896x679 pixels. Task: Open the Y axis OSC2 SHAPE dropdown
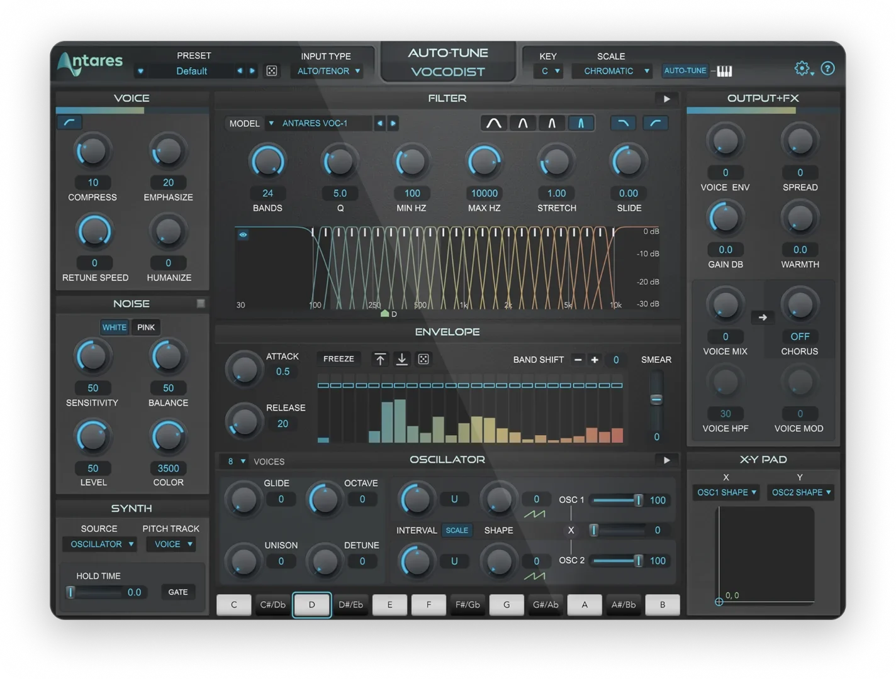(801, 492)
